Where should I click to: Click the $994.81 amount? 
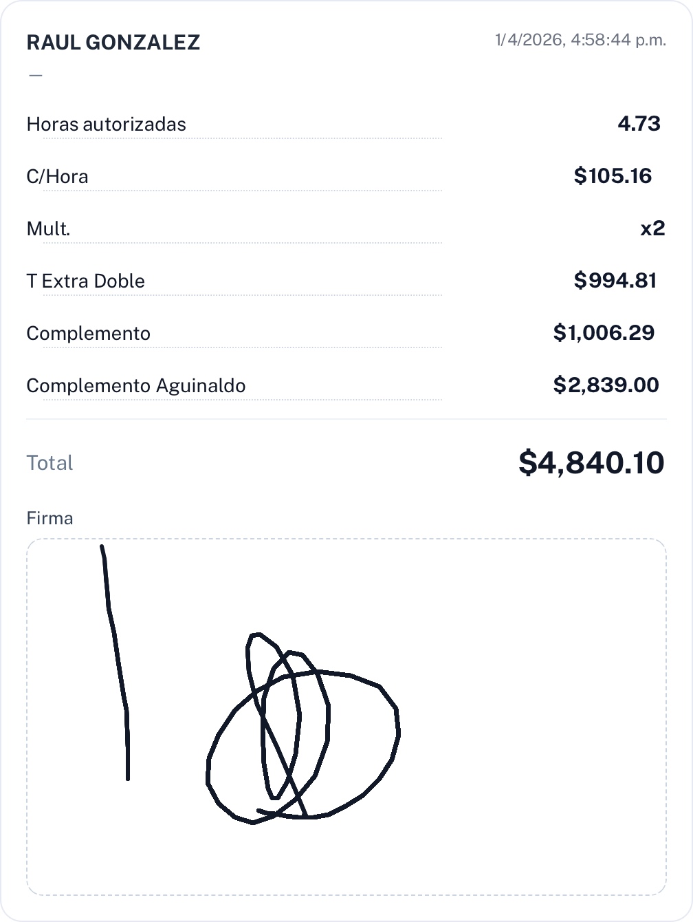pyautogui.click(x=615, y=281)
